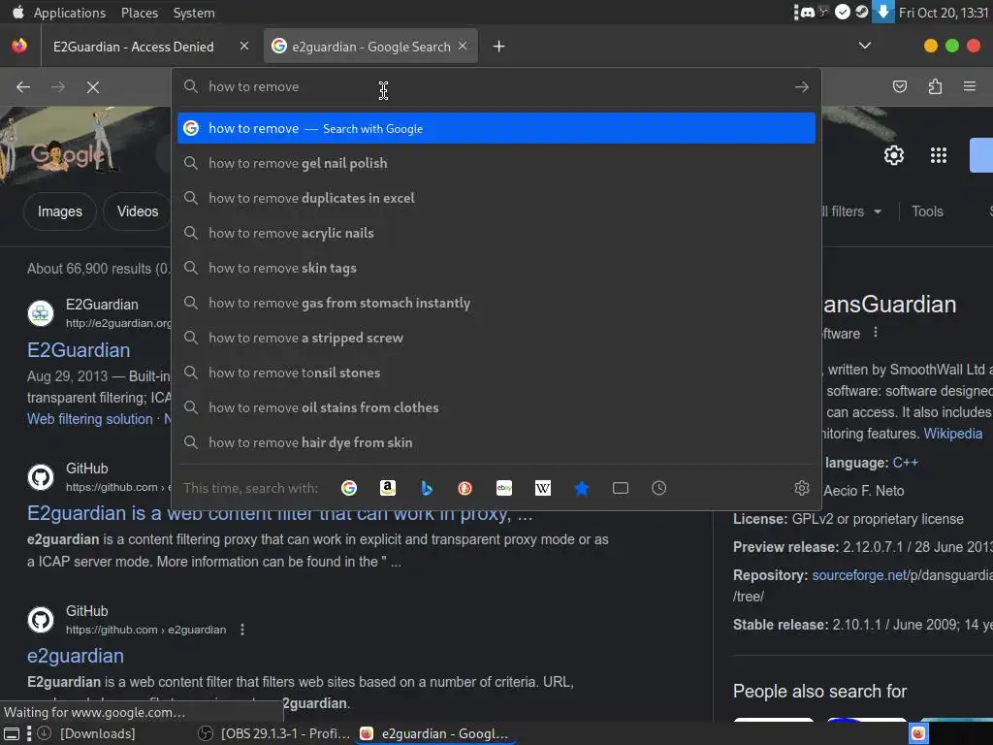Open the Wikipedia link in knowledge panel

click(953, 434)
